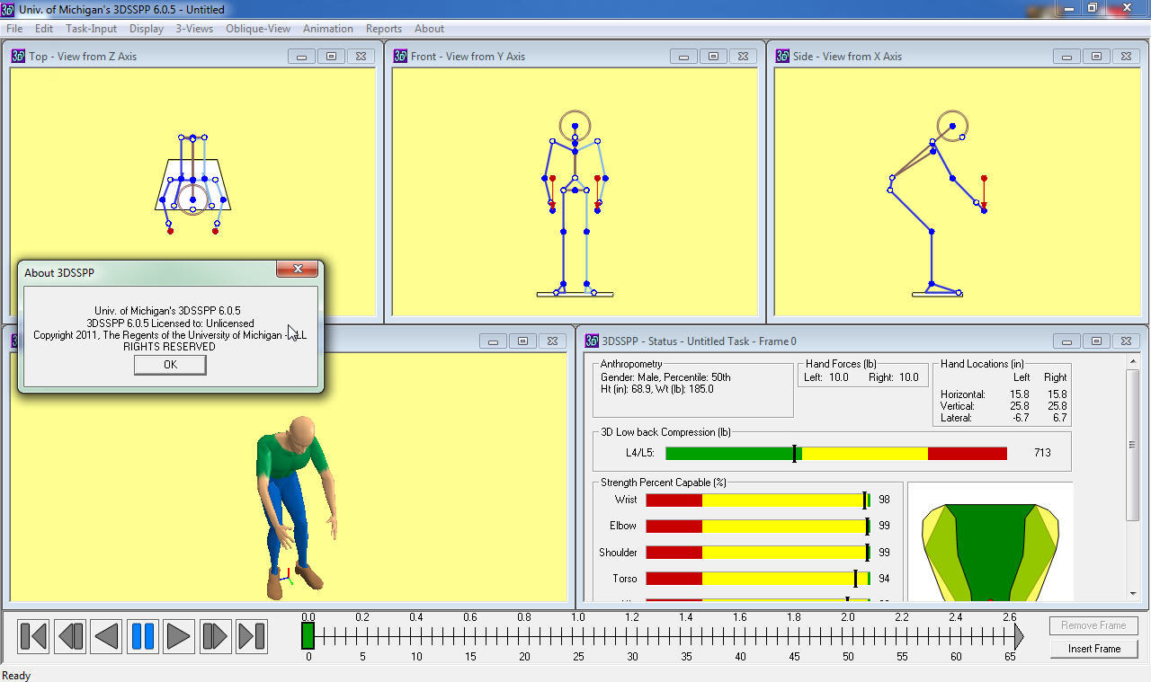Click the "713" compression value
This screenshot has height=682, width=1151.
[x=1042, y=453]
